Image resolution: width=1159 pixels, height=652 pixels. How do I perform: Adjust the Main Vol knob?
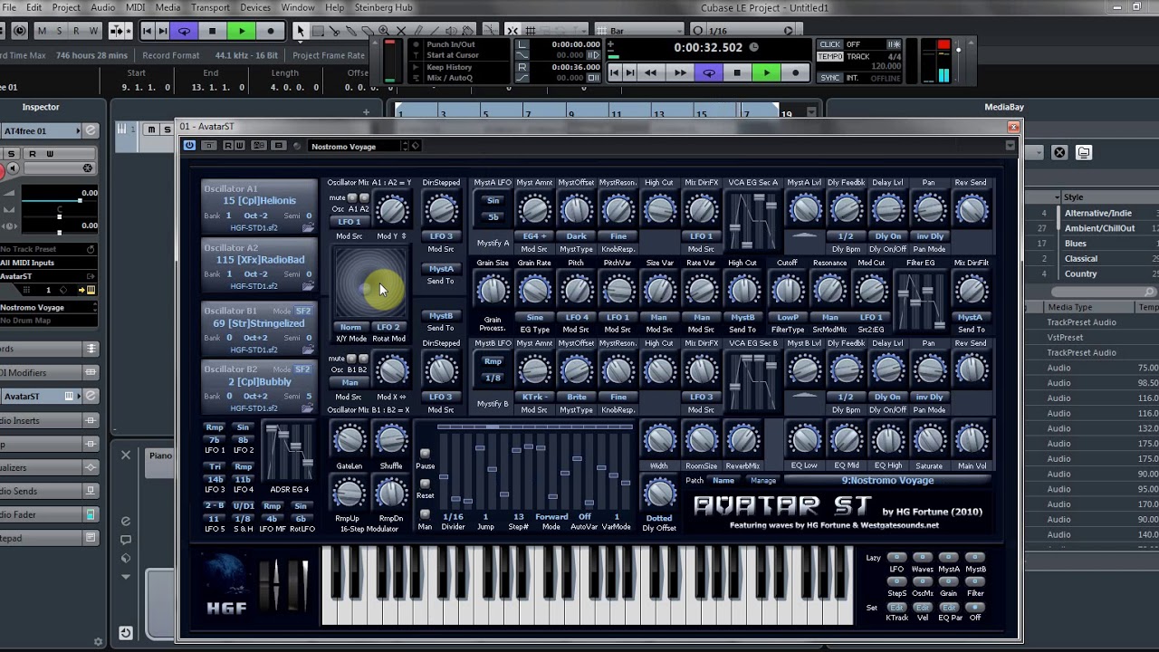point(972,440)
